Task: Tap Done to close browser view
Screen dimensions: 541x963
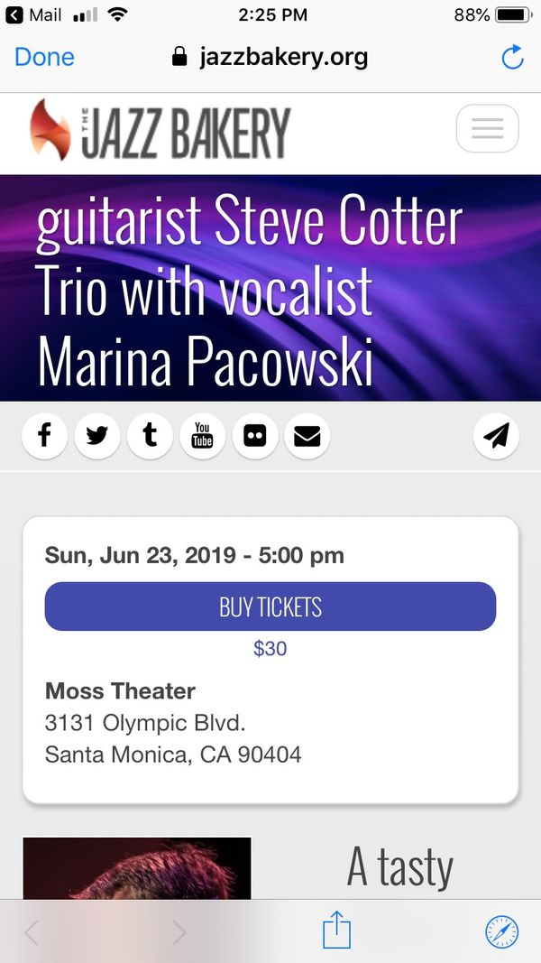Action: pos(44,57)
